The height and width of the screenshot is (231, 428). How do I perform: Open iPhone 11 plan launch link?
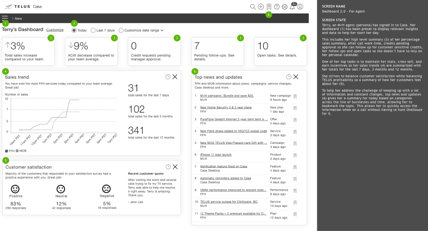216,154
